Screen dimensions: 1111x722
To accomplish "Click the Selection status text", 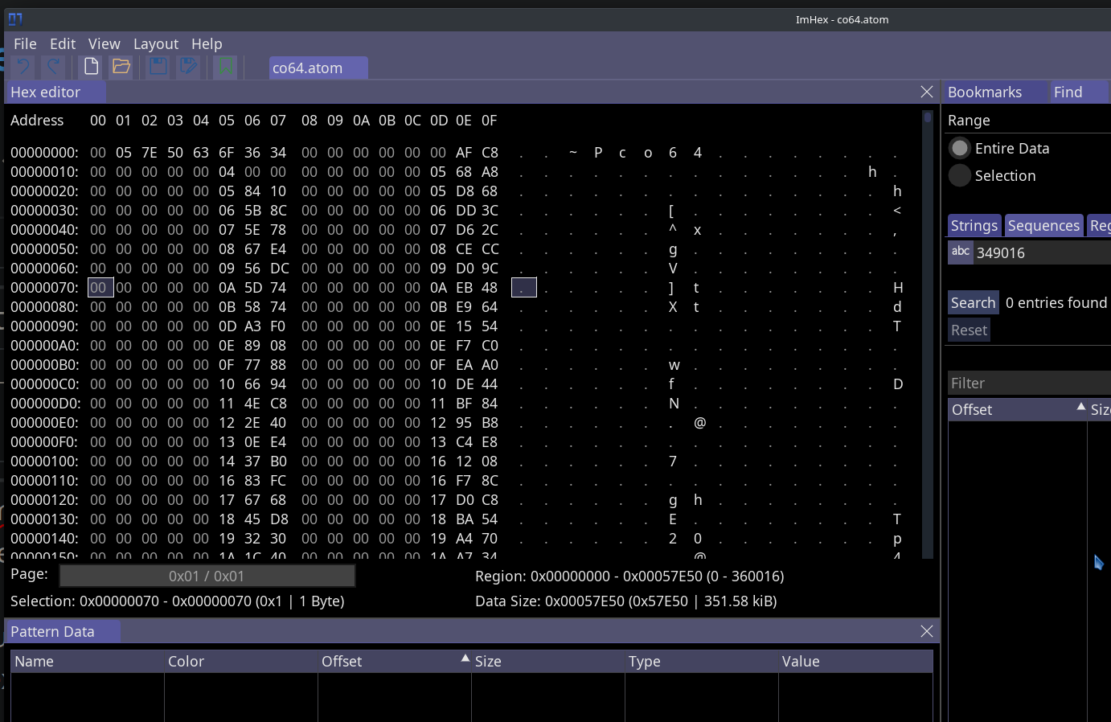I will point(177,601).
